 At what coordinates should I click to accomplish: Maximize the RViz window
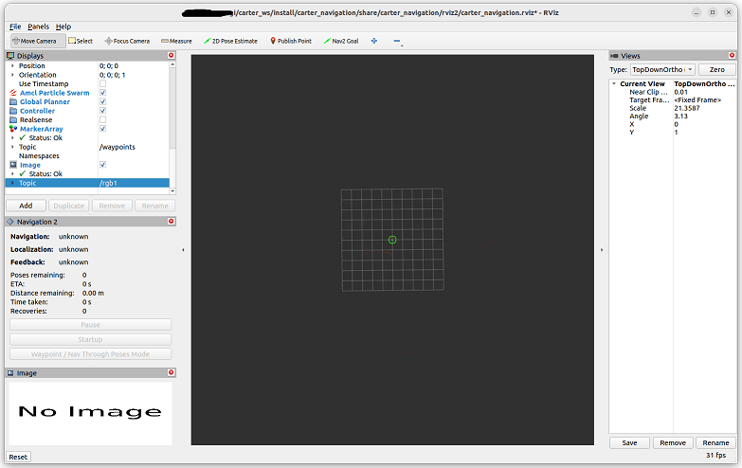point(713,12)
